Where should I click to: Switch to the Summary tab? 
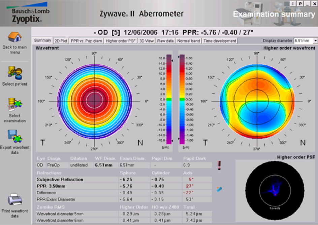[42, 40]
